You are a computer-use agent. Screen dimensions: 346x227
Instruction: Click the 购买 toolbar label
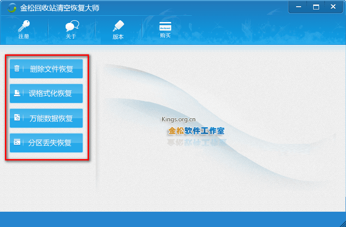point(165,36)
